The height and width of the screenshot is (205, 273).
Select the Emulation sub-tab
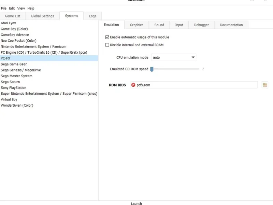pyautogui.click(x=112, y=25)
